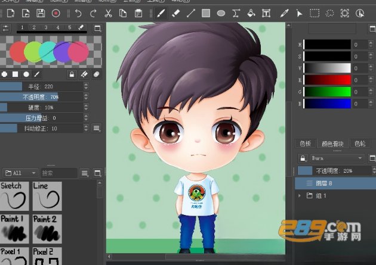Click the last icon in the top toolbar

pyautogui.click(x=360, y=13)
